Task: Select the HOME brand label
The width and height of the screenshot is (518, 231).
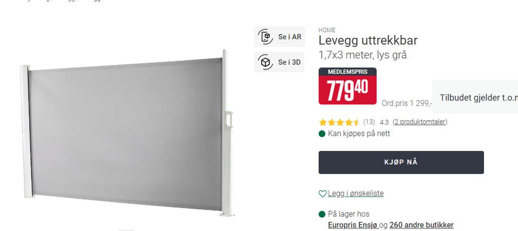Action: point(327,30)
